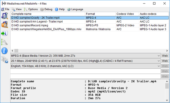Click the File size 356 MiB detail line
The width and height of the screenshot is (170, 103).
(x=56, y=95)
